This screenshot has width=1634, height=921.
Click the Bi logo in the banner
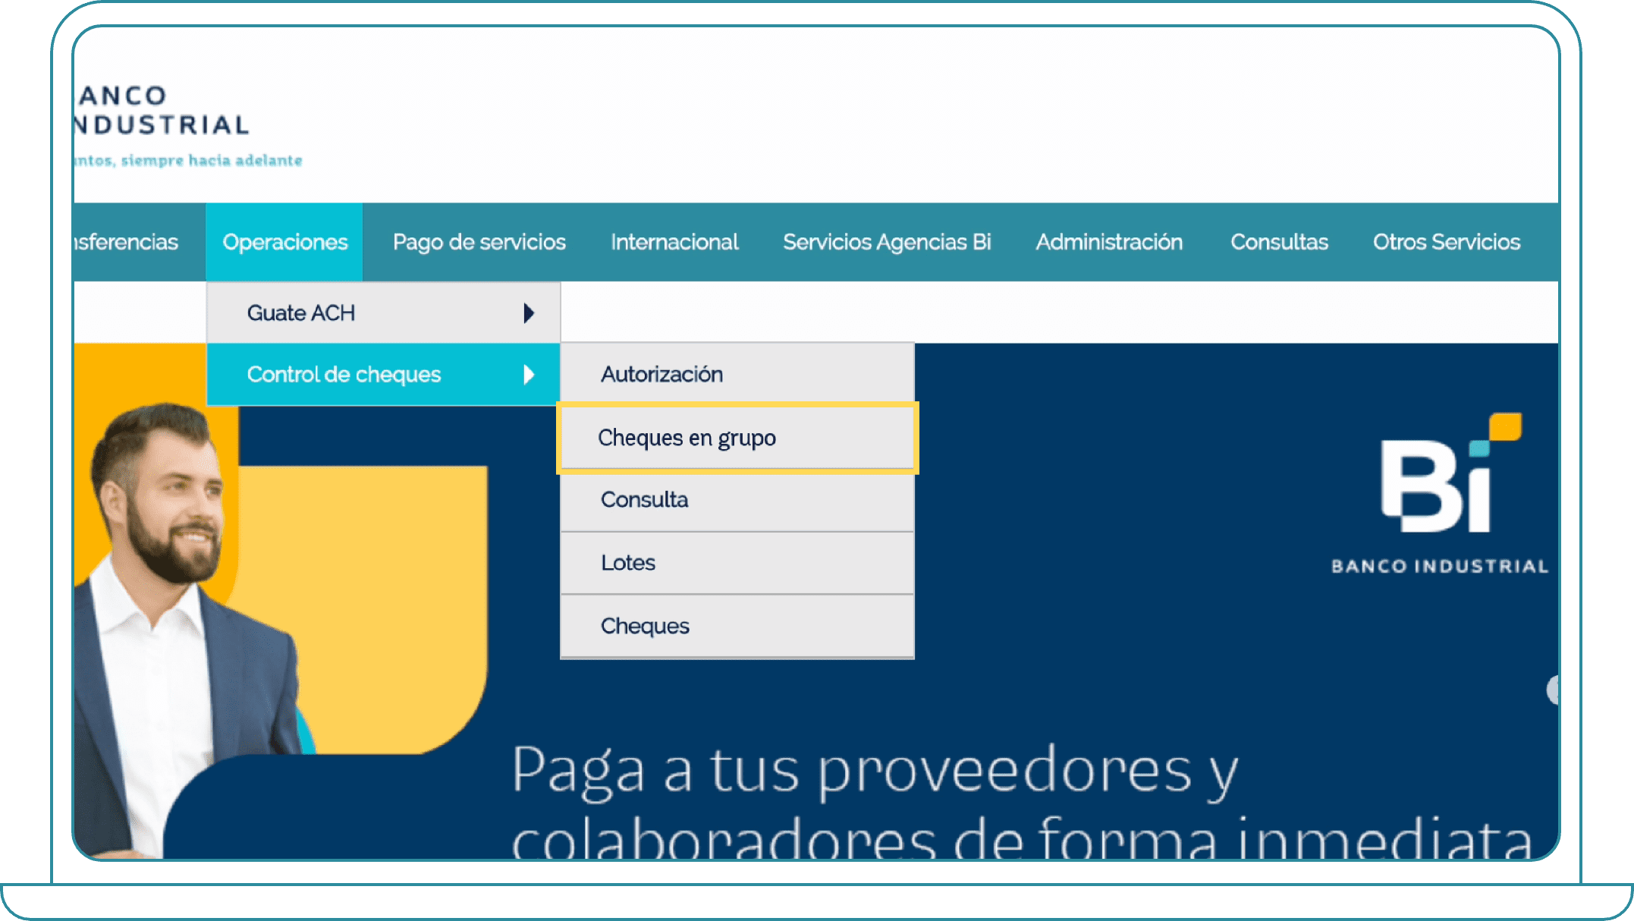[1440, 494]
